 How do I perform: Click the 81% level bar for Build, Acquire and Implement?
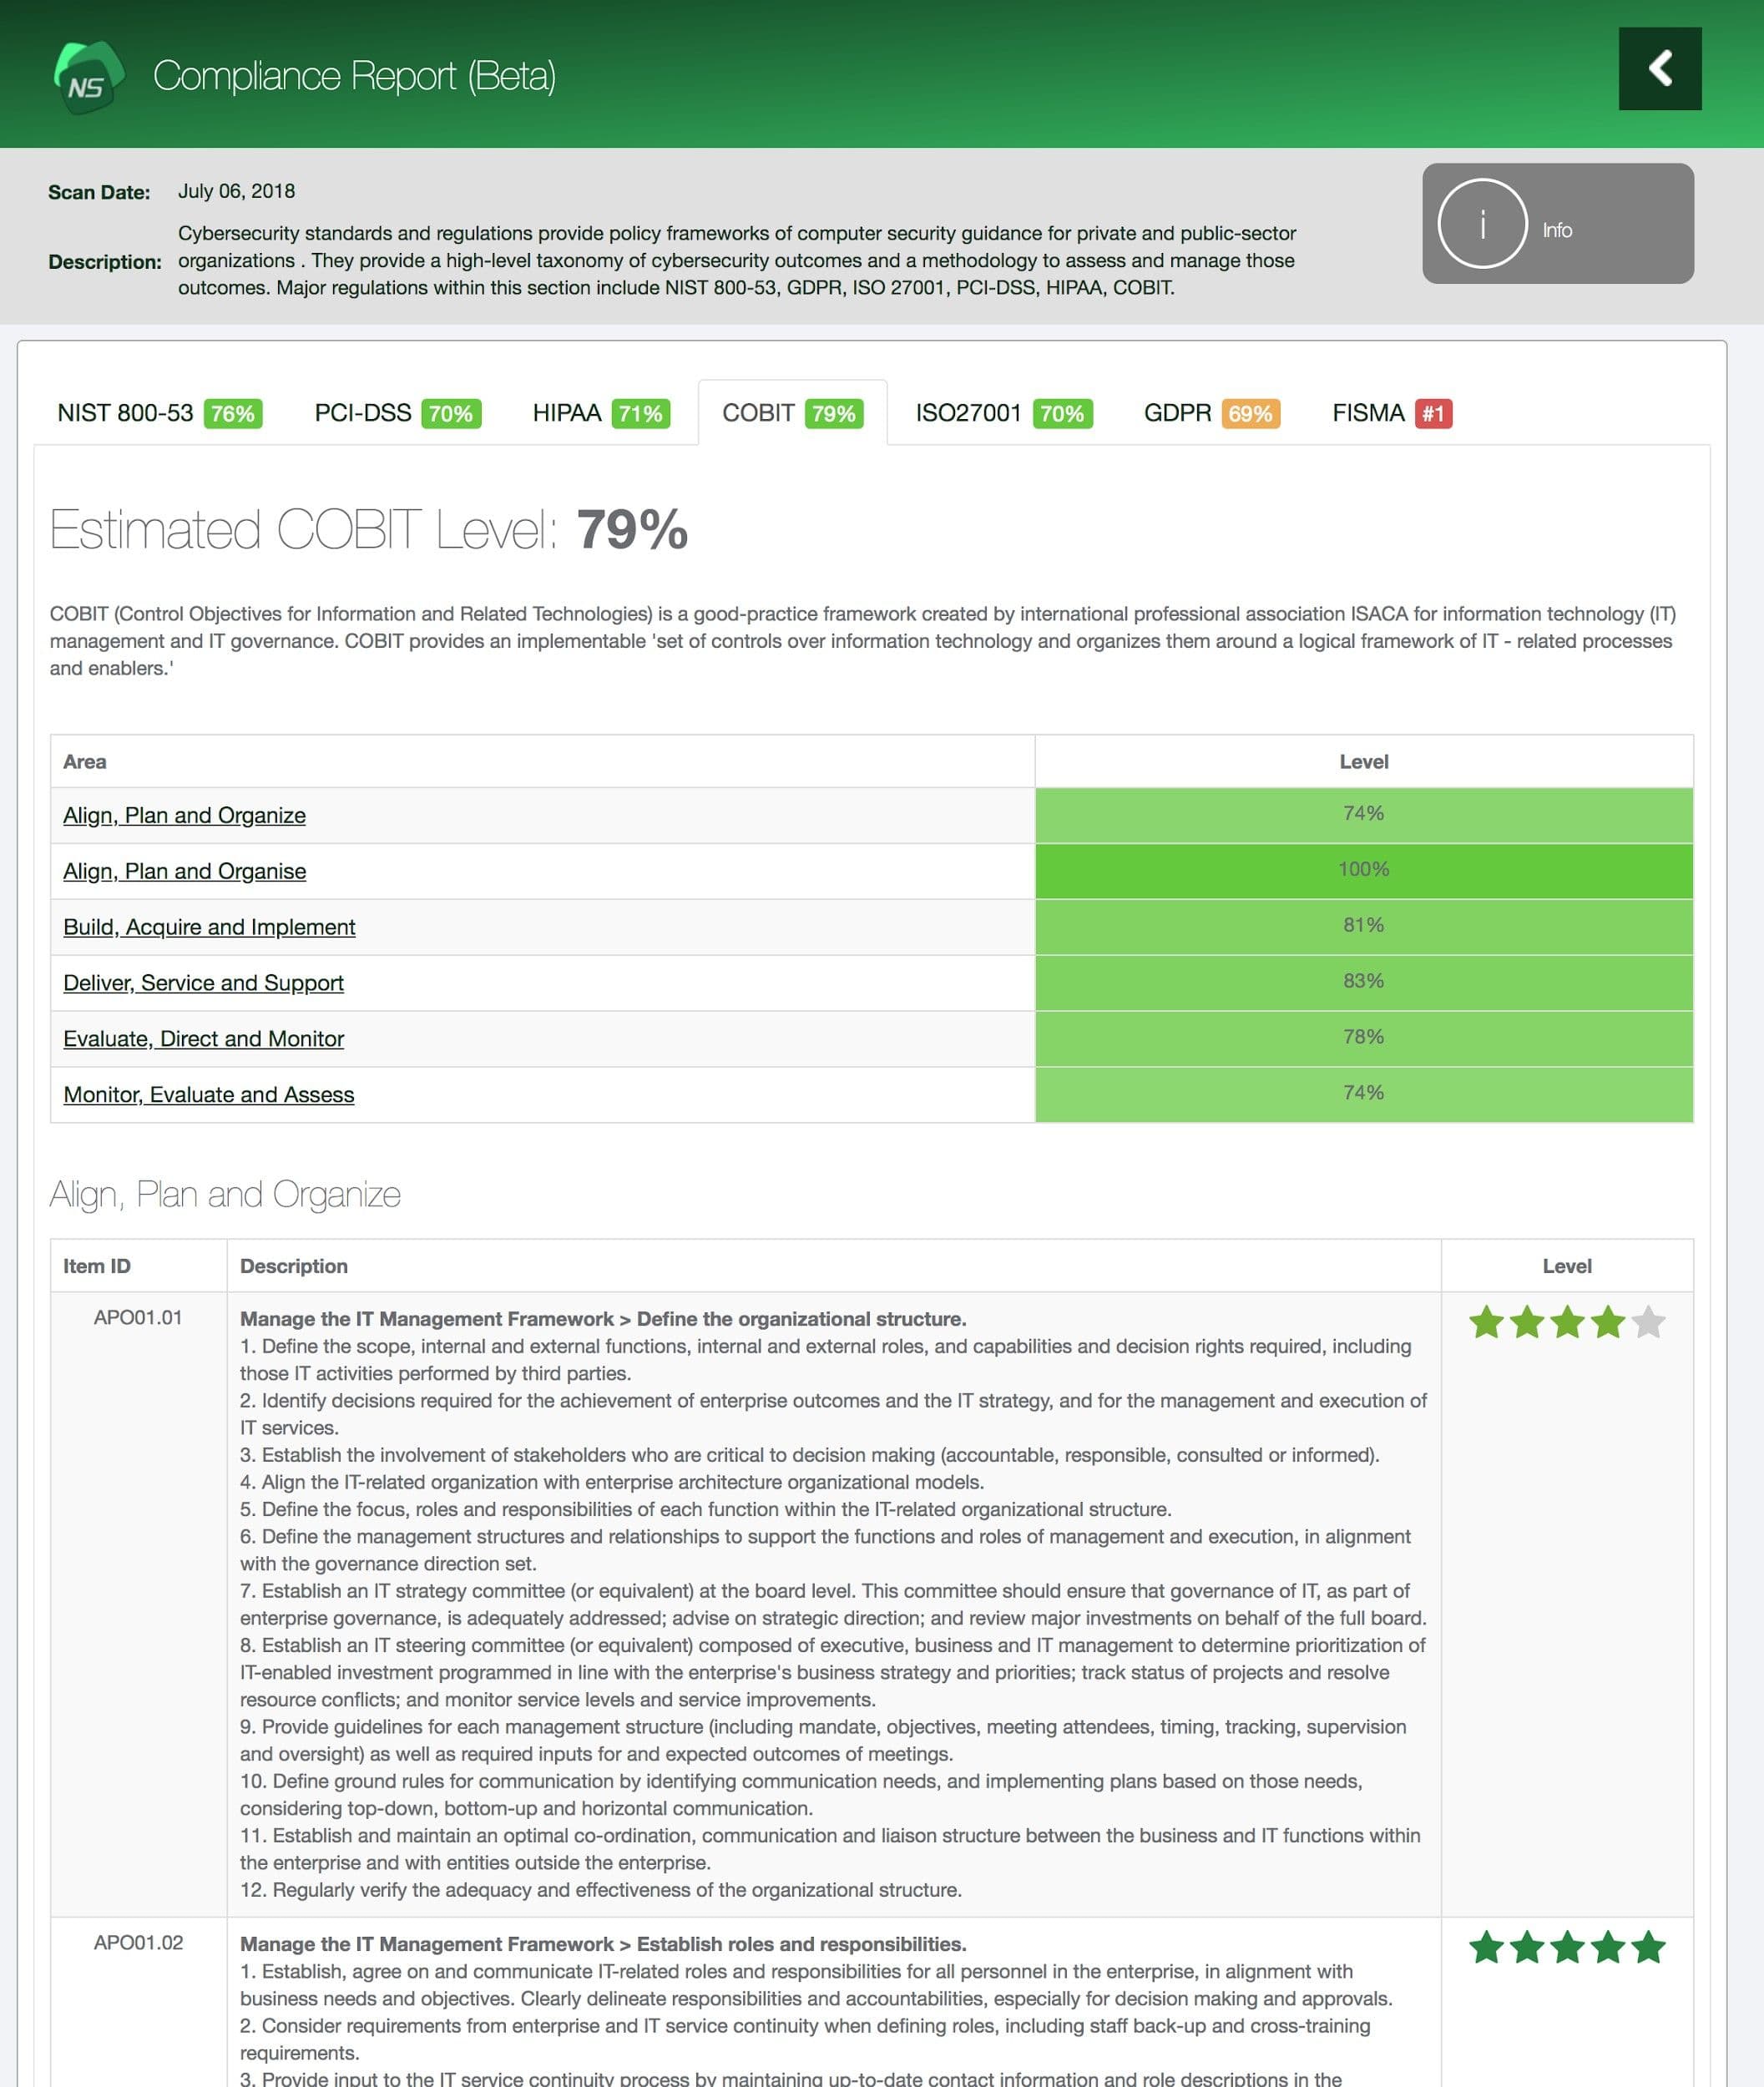point(1364,926)
